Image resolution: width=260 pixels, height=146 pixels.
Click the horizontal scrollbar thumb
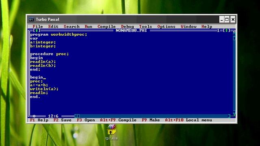tap(78, 116)
